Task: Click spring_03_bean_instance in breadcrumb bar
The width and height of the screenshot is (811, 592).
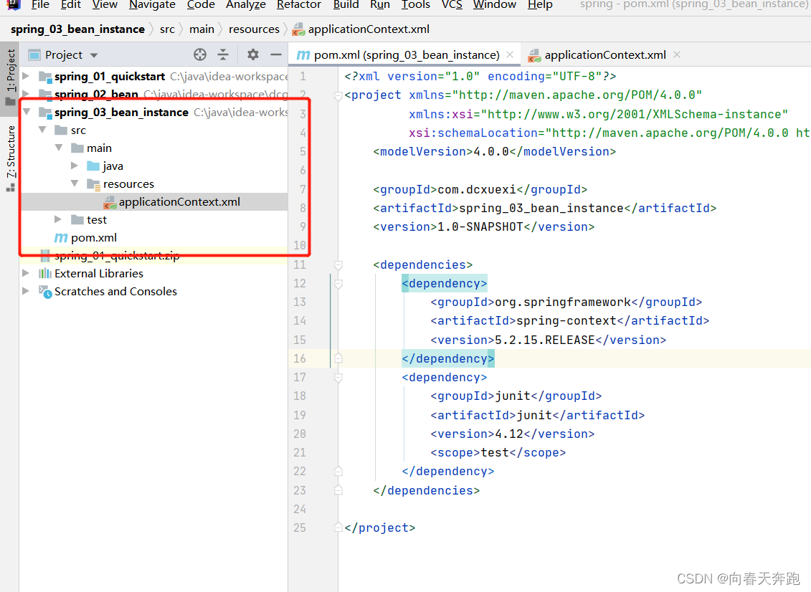Action: point(77,29)
